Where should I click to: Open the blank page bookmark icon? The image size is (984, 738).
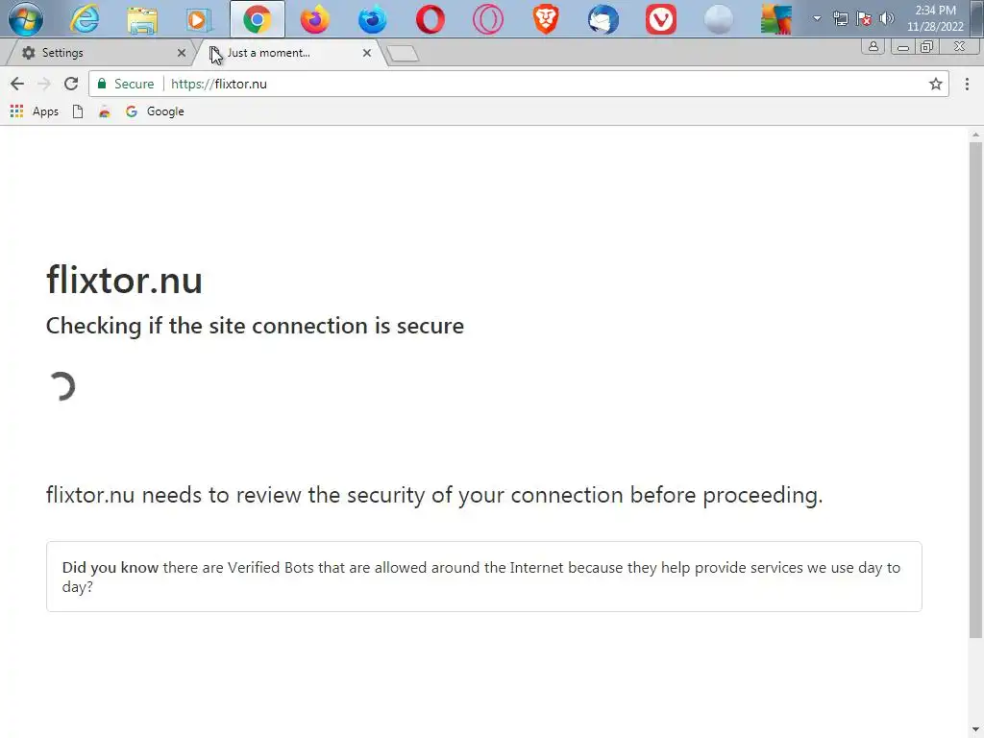click(x=78, y=111)
